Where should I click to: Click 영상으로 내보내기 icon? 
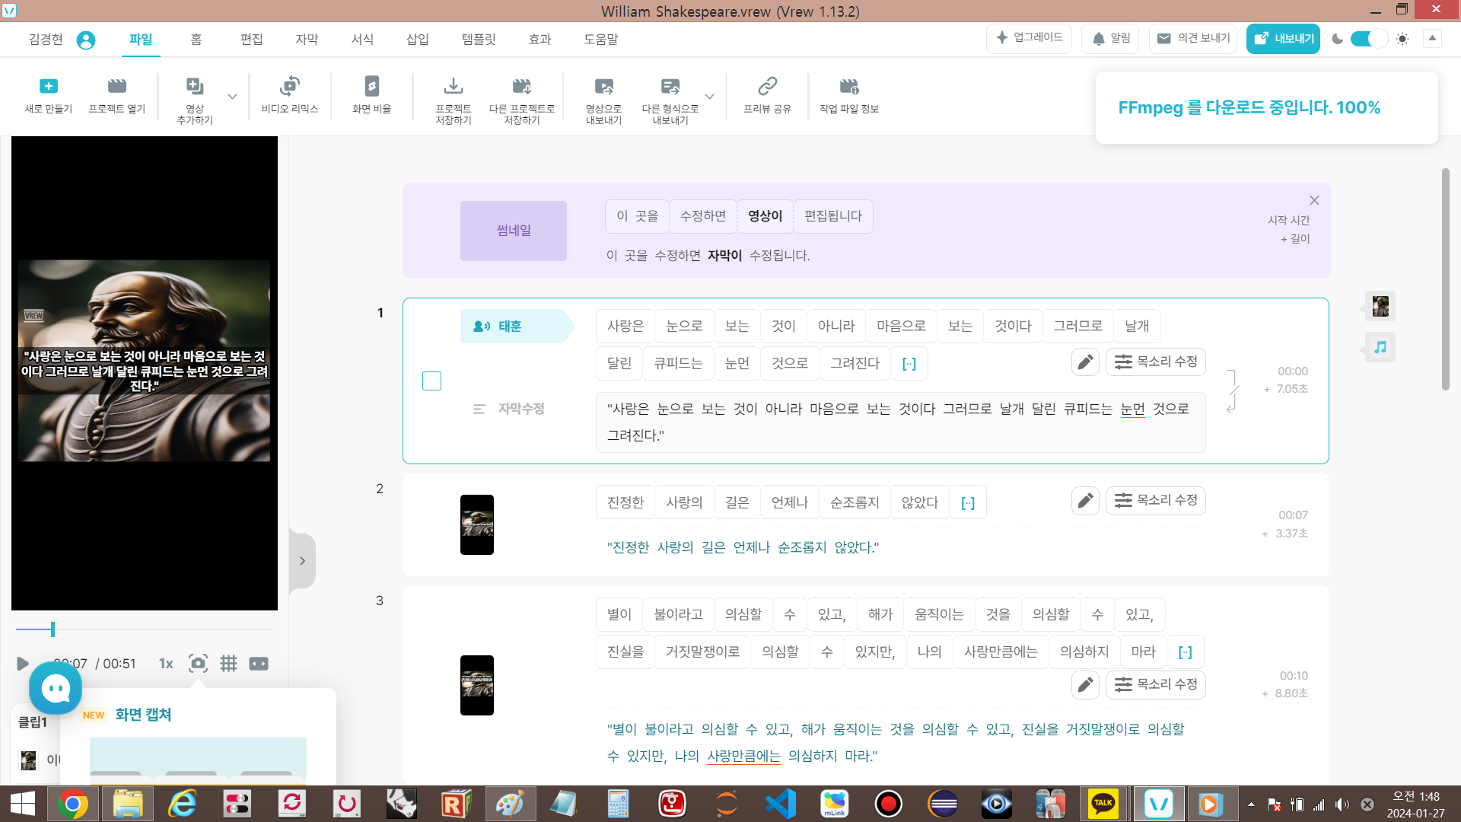click(603, 86)
